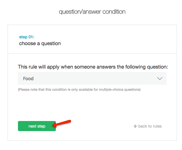This screenshot has width=182, height=150.
Task: Click the left arrow icon beside back to rules
Action: coord(135,126)
